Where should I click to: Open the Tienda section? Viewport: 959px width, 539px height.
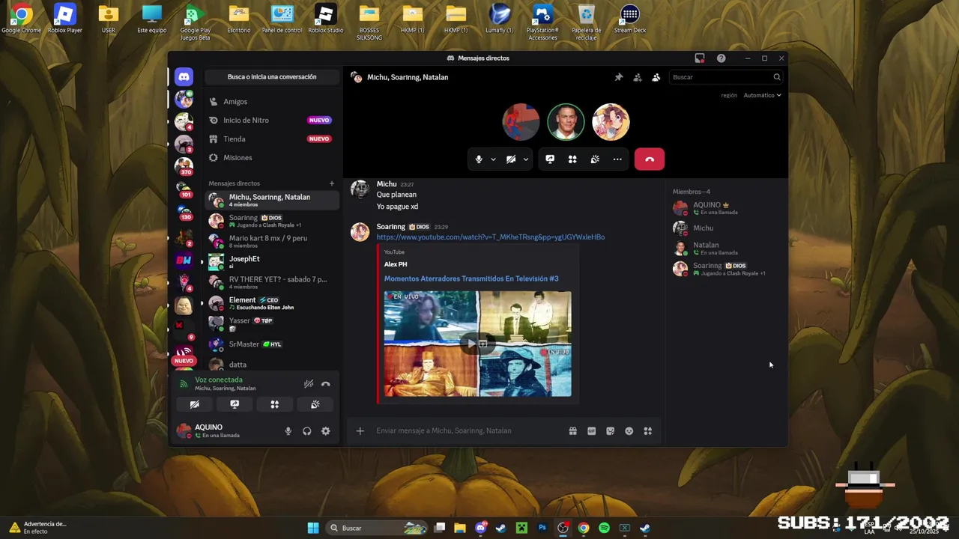272,138
